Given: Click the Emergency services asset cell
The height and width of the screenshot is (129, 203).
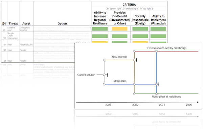Looking at the screenshot, I should [x=25, y=29].
